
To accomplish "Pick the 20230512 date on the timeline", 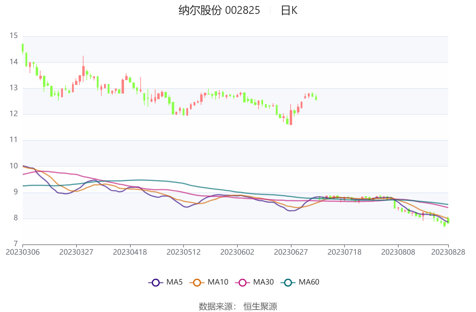I will tap(184, 252).
